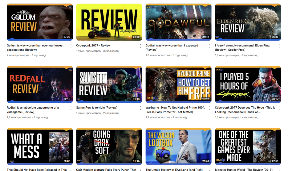Select the Elden Ring Review thumbnail
308x171 pixels.
click(x=248, y=22)
